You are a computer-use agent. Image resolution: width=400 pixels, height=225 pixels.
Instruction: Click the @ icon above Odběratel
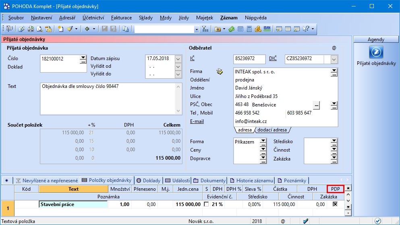pyautogui.click(x=334, y=48)
